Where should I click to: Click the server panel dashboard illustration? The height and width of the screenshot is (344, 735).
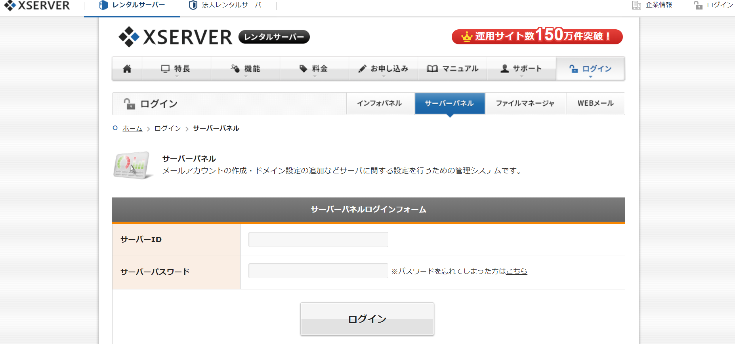click(133, 165)
